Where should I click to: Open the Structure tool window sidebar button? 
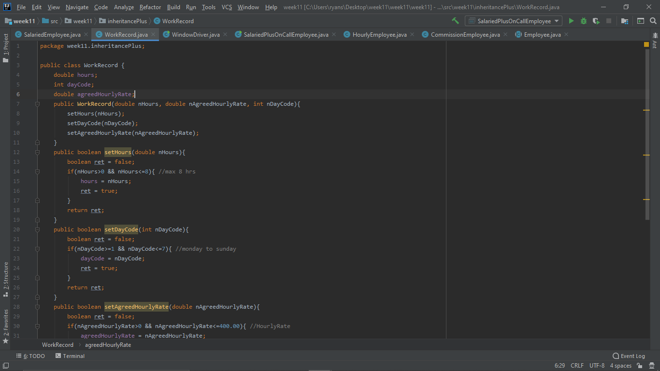tap(6, 275)
